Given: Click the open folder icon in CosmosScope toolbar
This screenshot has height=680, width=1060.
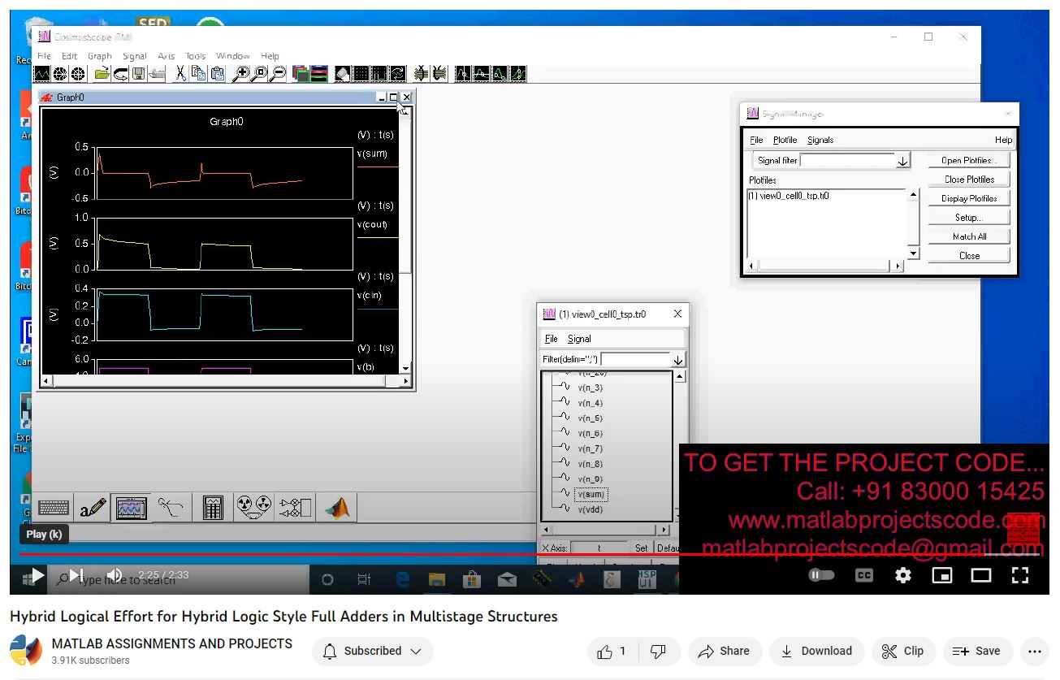Looking at the screenshot, I should tap(102, 74).
